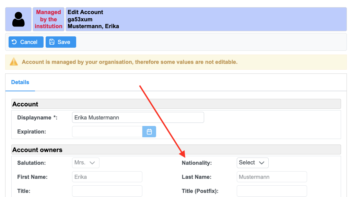The image size is (351, 197).
Task: Open the Expiration calendar date picker
Action: 149,132
